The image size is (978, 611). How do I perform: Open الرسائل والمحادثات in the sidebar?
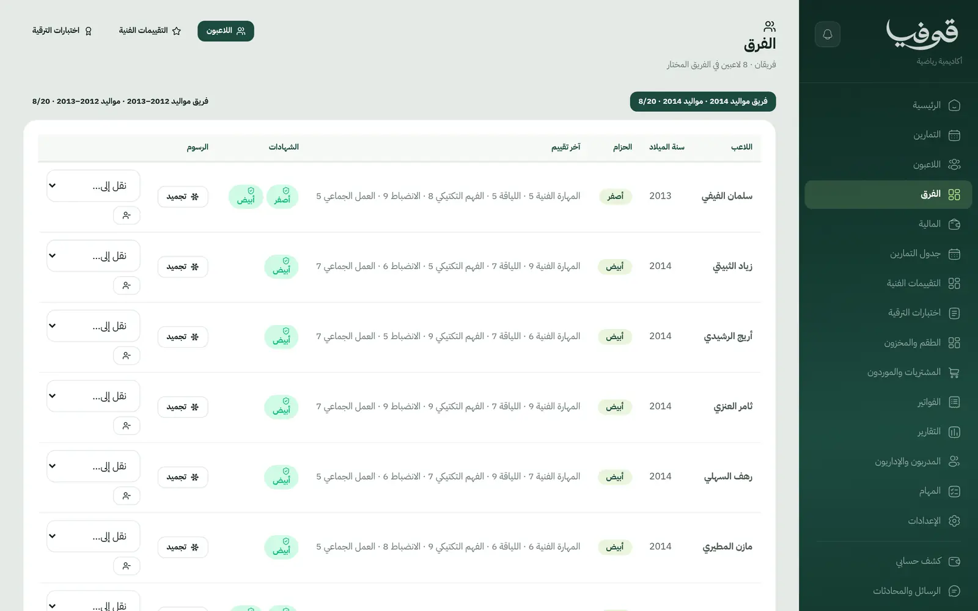click(888, 591)
